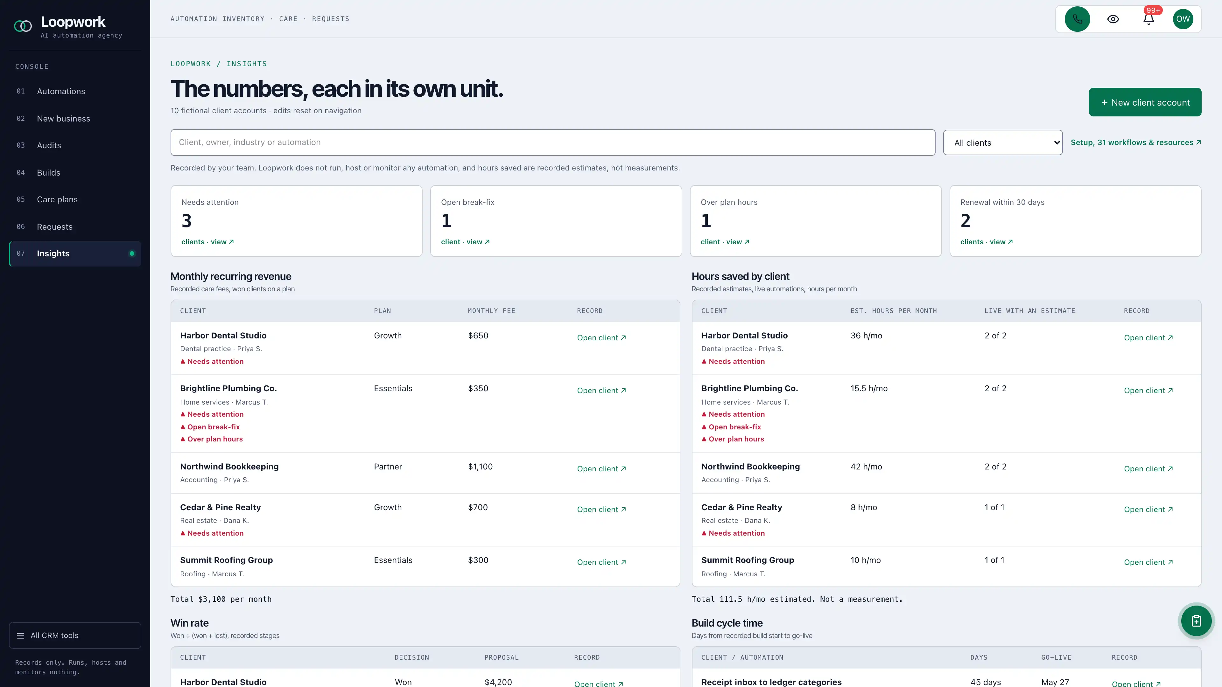1222x687 pixels.
Task: Open client for Harbor Dental hours saved row
Action: (1148, 337)
